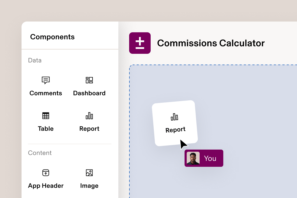This screenshot has height=198, width=297.
Task: Click the Comments label under its icon
Action: click(46, 93)
